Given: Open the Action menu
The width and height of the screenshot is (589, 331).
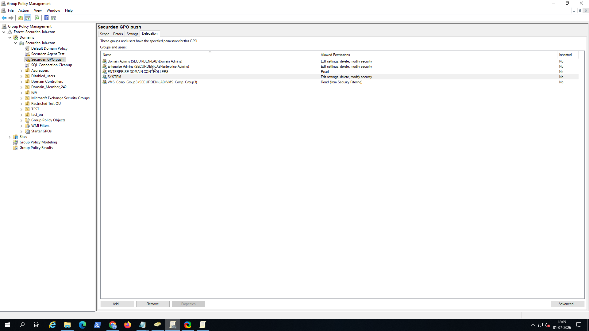Looking at the screenshot, I should 24,10.
